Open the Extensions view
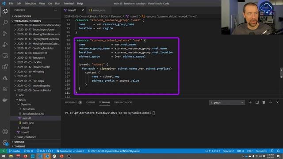This screenshot has height=159, width=283. (5, 67)
